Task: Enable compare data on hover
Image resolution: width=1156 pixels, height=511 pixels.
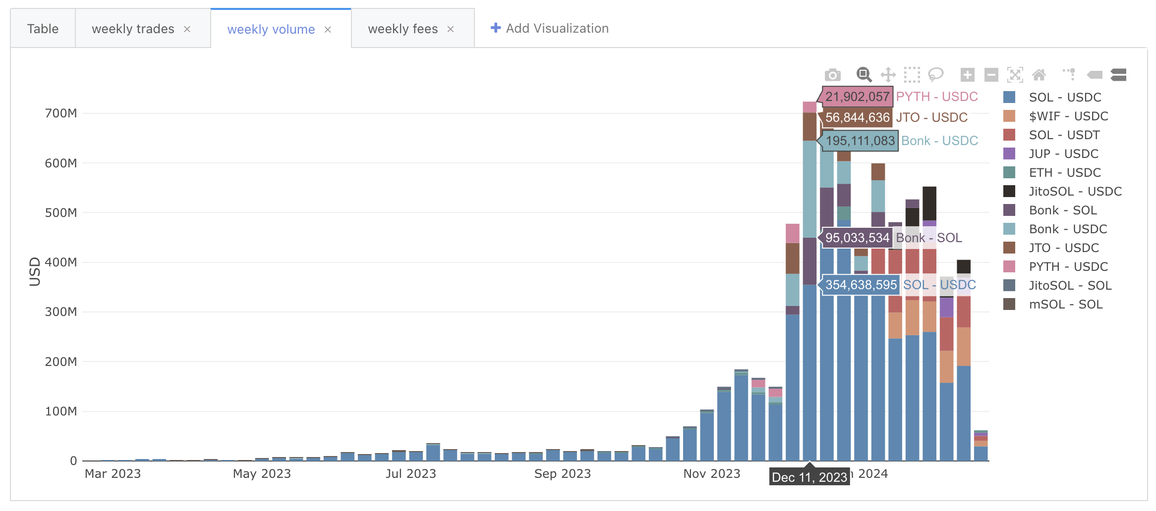Action: coord(1118,75)
